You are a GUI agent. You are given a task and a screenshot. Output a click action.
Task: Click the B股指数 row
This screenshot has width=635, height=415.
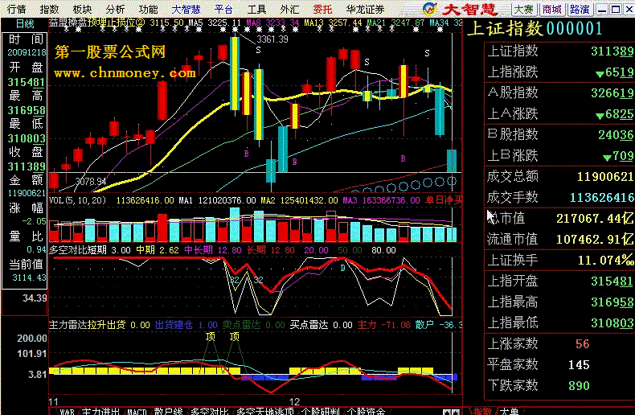click(x=559, y=134)
